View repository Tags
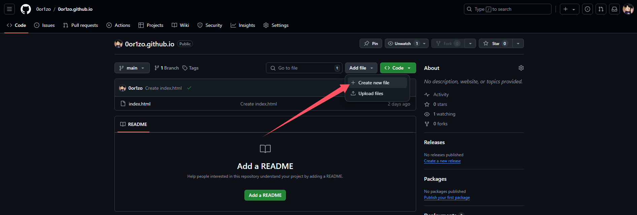The width and height of the screenshot is (637, 215). 191,68
